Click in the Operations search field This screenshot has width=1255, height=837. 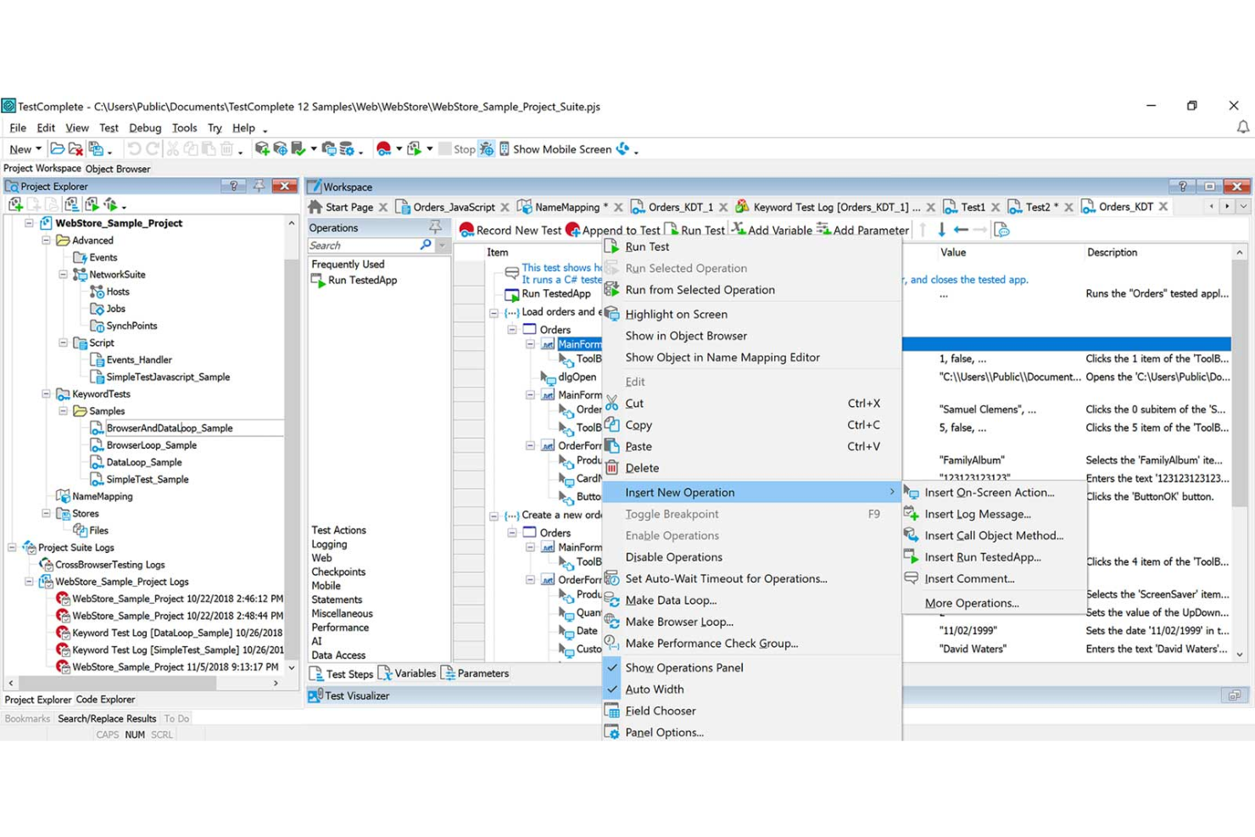coord(363,245)
